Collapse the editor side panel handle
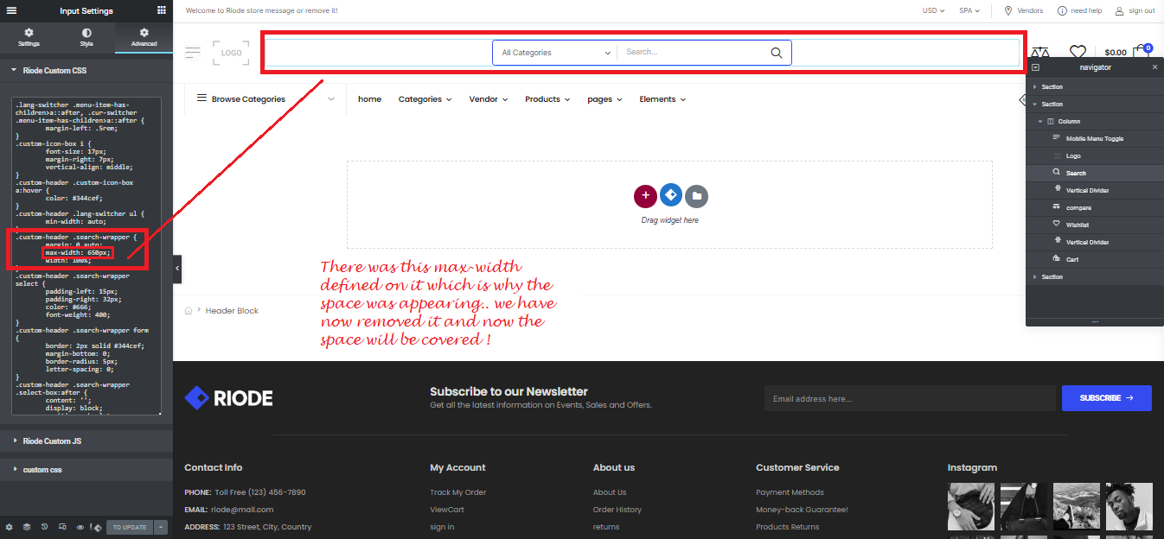1164x539 pixels. pyautogui.click(x=177, y=269)
